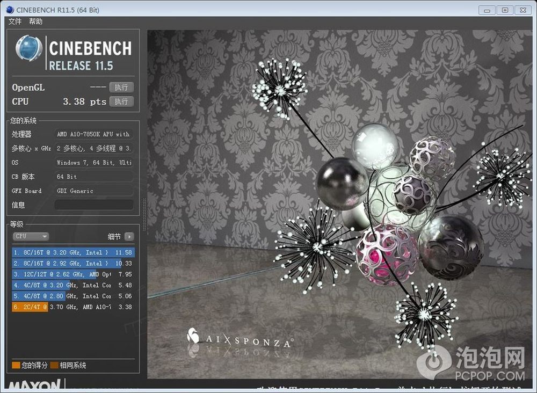Select the orange row 6, AMD A10
The image size is (537, 393).
tap(73, 308)
